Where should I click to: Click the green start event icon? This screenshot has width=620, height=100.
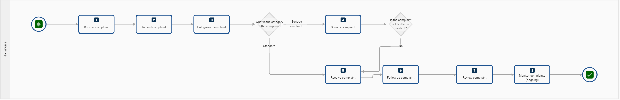(x=39, y=24)
